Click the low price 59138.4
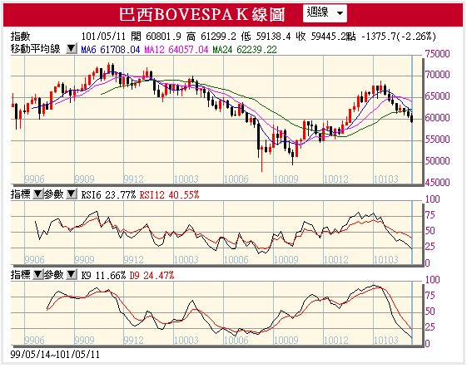Viewport: 467px width, 368px height. [x=273, y=37]
